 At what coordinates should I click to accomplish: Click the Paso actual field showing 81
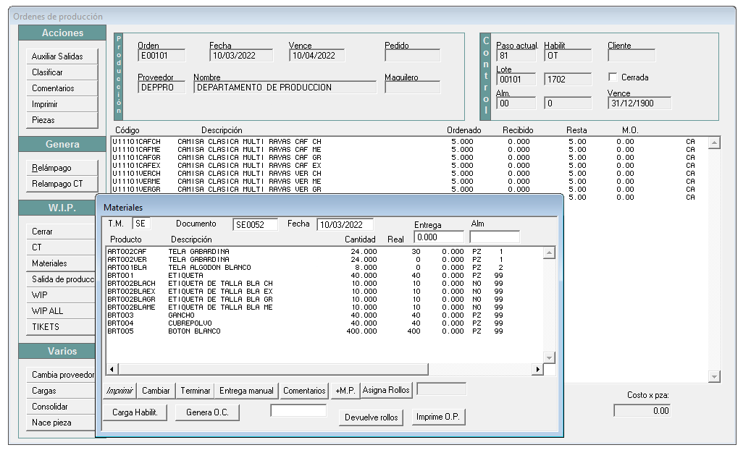pyautogui.click(x=516, y=56)
